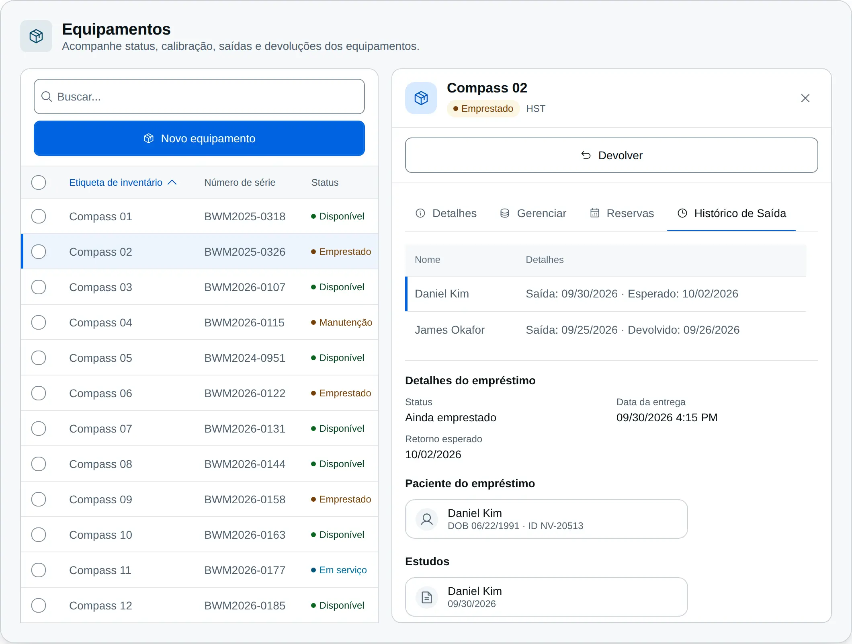Open the Compass 12 row
Viewport: 852px width, 644px height.
click(x=199, y=605)
